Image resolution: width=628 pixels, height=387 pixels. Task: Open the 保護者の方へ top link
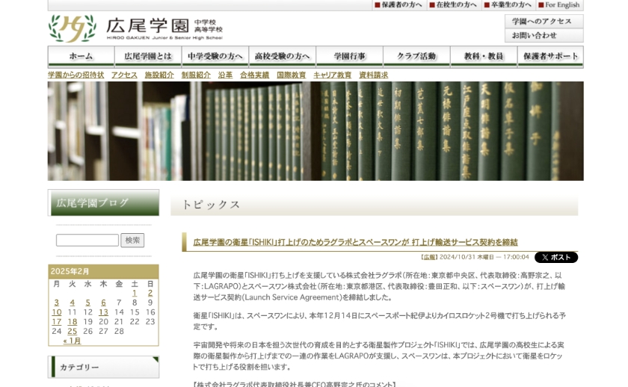(x=398, y=5)
